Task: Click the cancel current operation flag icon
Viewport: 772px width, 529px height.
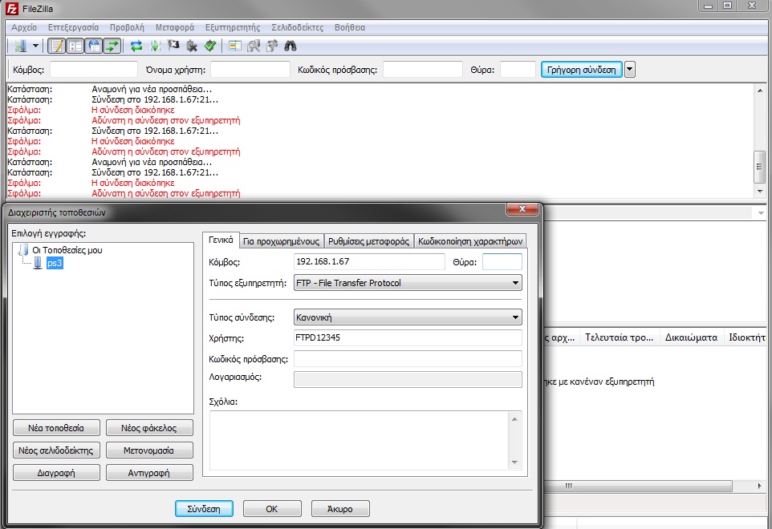Action: tap(173, 46)
